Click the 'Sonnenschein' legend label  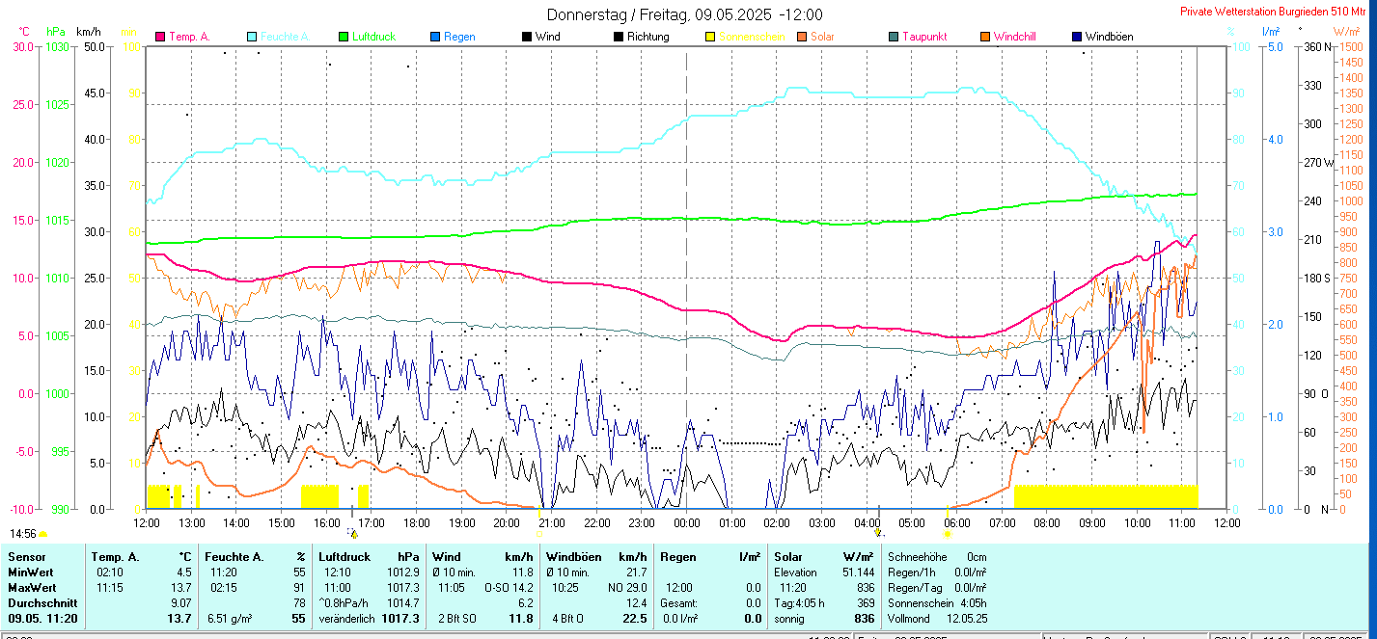(752, 37)
